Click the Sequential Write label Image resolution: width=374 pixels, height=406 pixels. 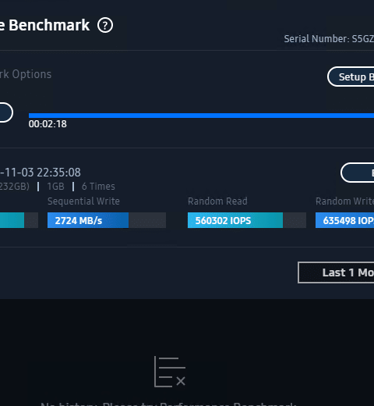click(x=83, y=201)
